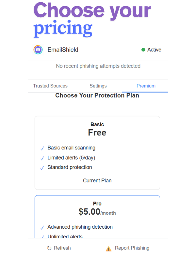
Task: Click the EmailShield title text
Action: tap(63, 50)
